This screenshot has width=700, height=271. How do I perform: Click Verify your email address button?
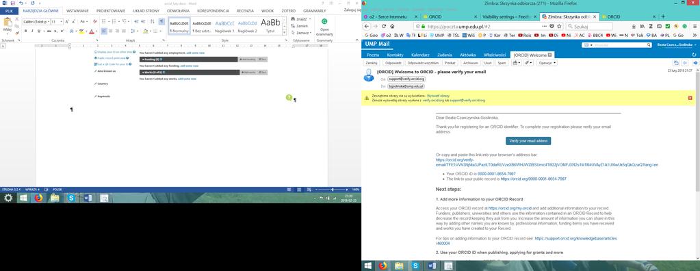(528, 141)
